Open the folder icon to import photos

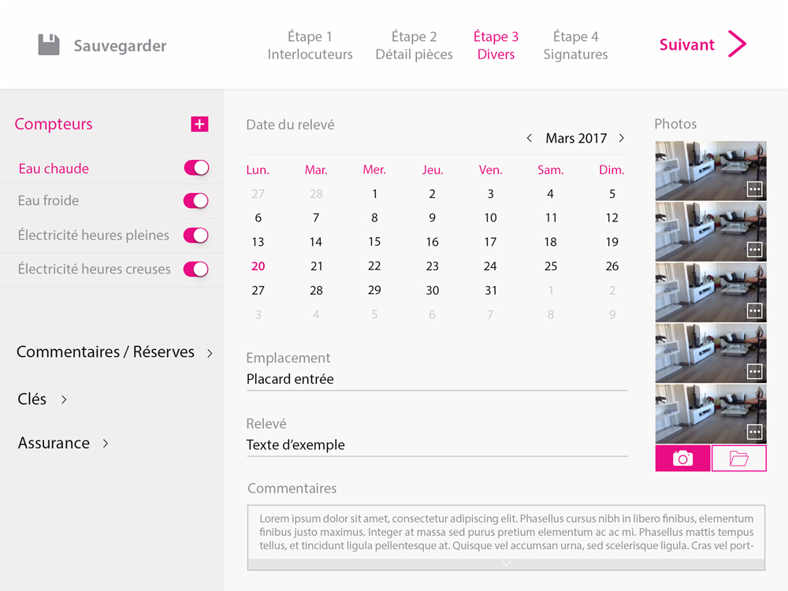pyautogui.click(x=739, y=459)
